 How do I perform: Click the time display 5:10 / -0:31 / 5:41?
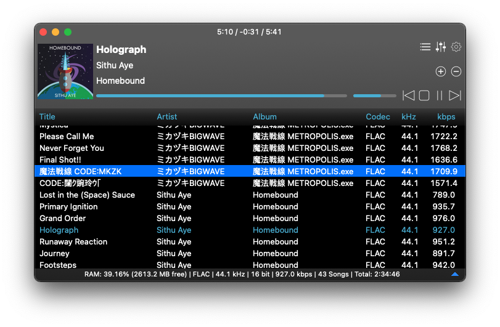click(x=249, y=32)
